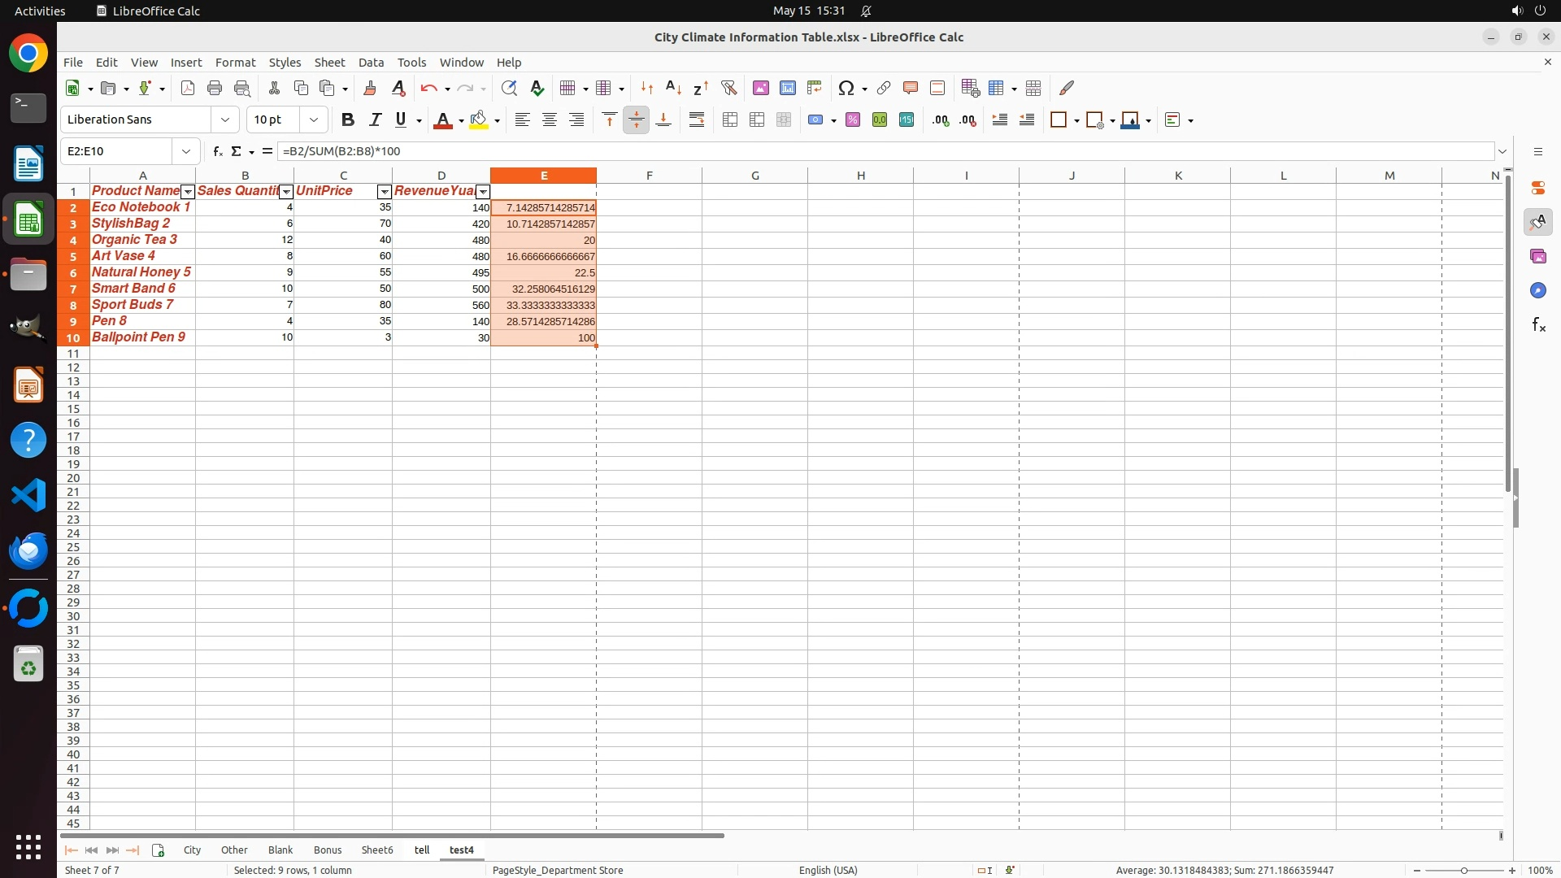Open the Product Name filter dropdown
The image size is (1561, 878).
coord(188,192)
